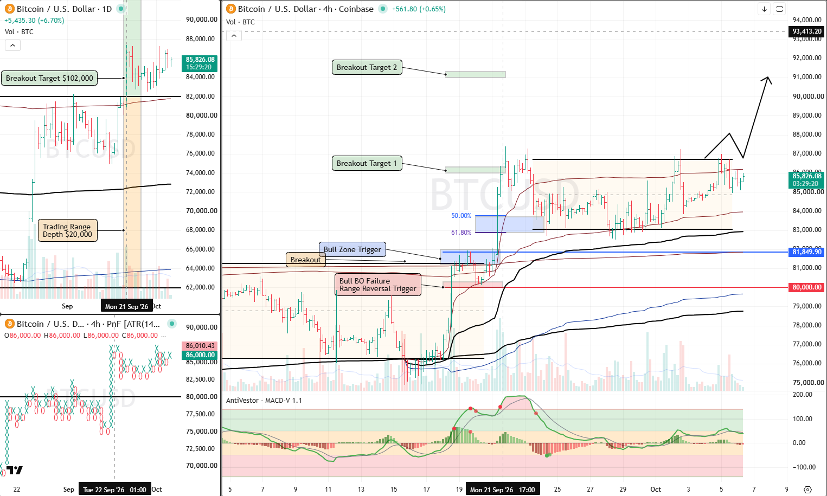The width and height of the screenshot is (827, 496).
Task: Open the 4h Coinbase chart symbol title
Action: pos(306,9)
